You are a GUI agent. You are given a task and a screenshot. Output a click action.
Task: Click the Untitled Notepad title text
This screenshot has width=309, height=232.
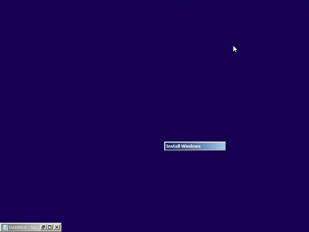click(x=23, y=227)
